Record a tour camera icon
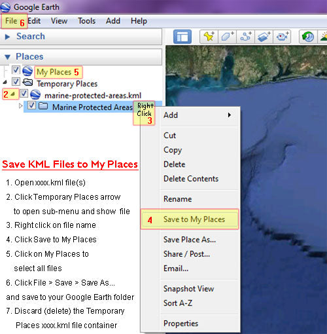 tap(282, 37)
